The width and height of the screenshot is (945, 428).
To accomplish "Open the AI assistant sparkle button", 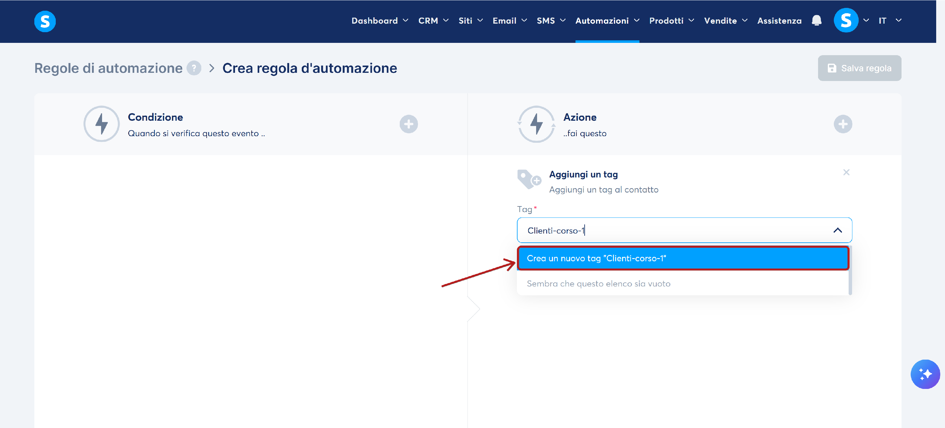I will (x=925, y=374).
